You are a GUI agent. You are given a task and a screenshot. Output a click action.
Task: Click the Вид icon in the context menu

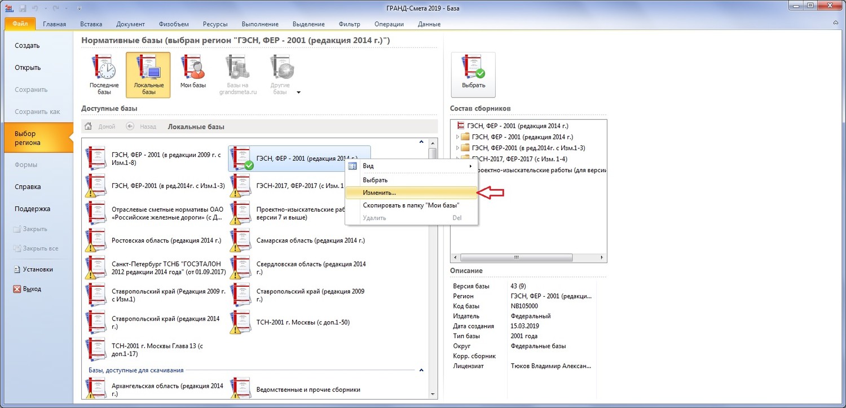[353, 166]
